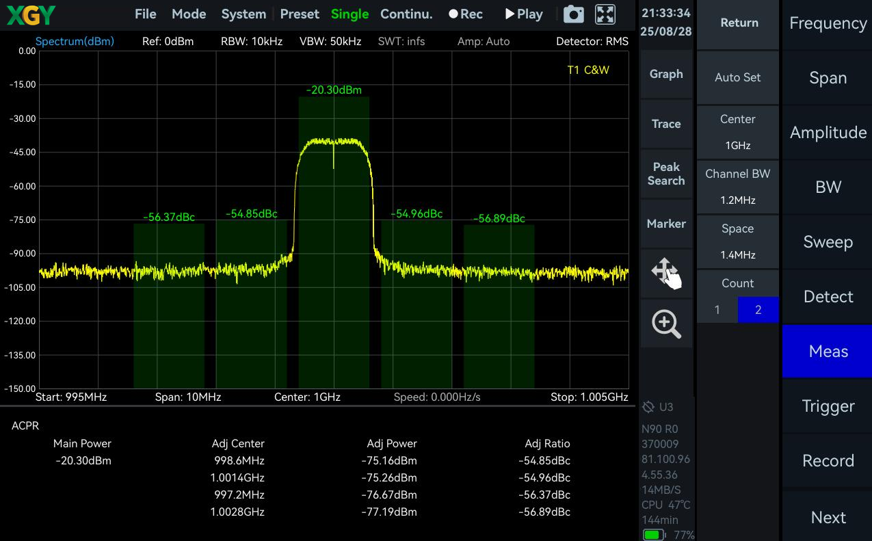Click the 21:33:34 clock display
Image resolution: width=872 pixels, height=541 pixels.
point(666,14)
